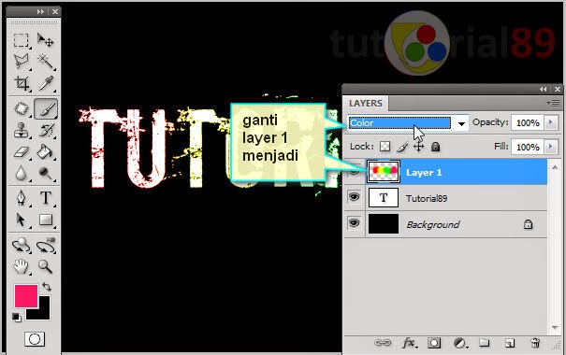Viewport: 566px width, 355px height.
Task: Select the Crop tool
Action: 21,83
